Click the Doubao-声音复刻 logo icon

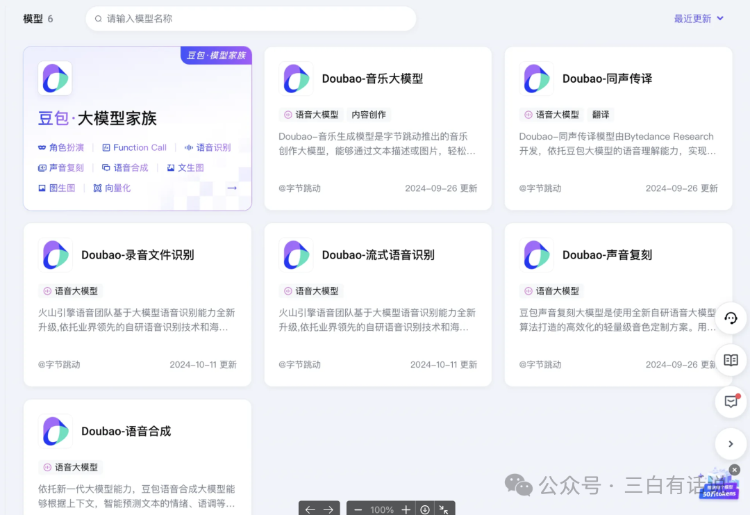click(537, 254)
